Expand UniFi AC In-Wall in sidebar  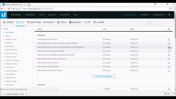coord(4,39)
